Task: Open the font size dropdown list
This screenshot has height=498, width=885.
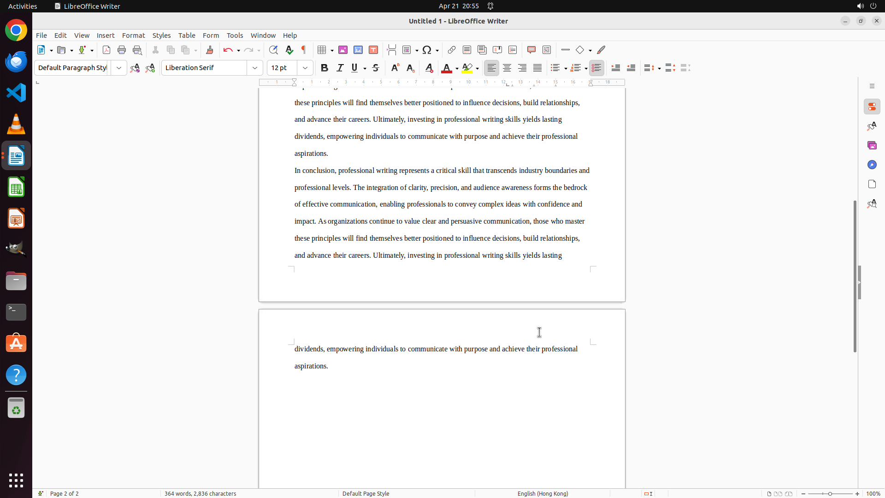Action: 305,68
